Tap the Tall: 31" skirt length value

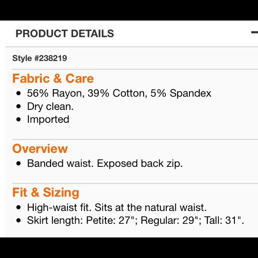pyautogui.click(x=224, y=220)
